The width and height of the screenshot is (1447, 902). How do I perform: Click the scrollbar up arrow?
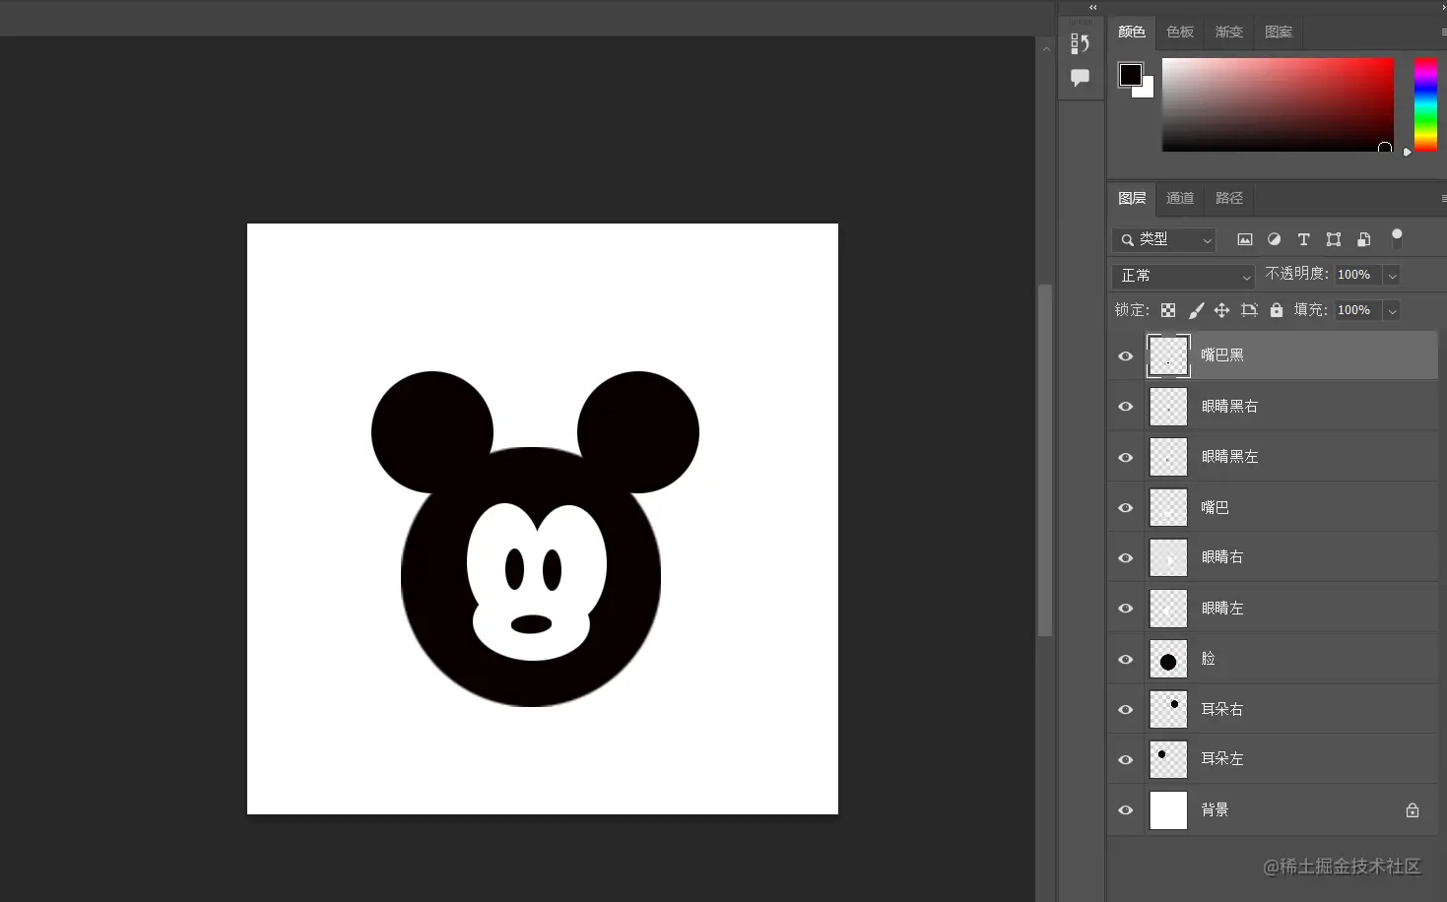point(1046,48)
